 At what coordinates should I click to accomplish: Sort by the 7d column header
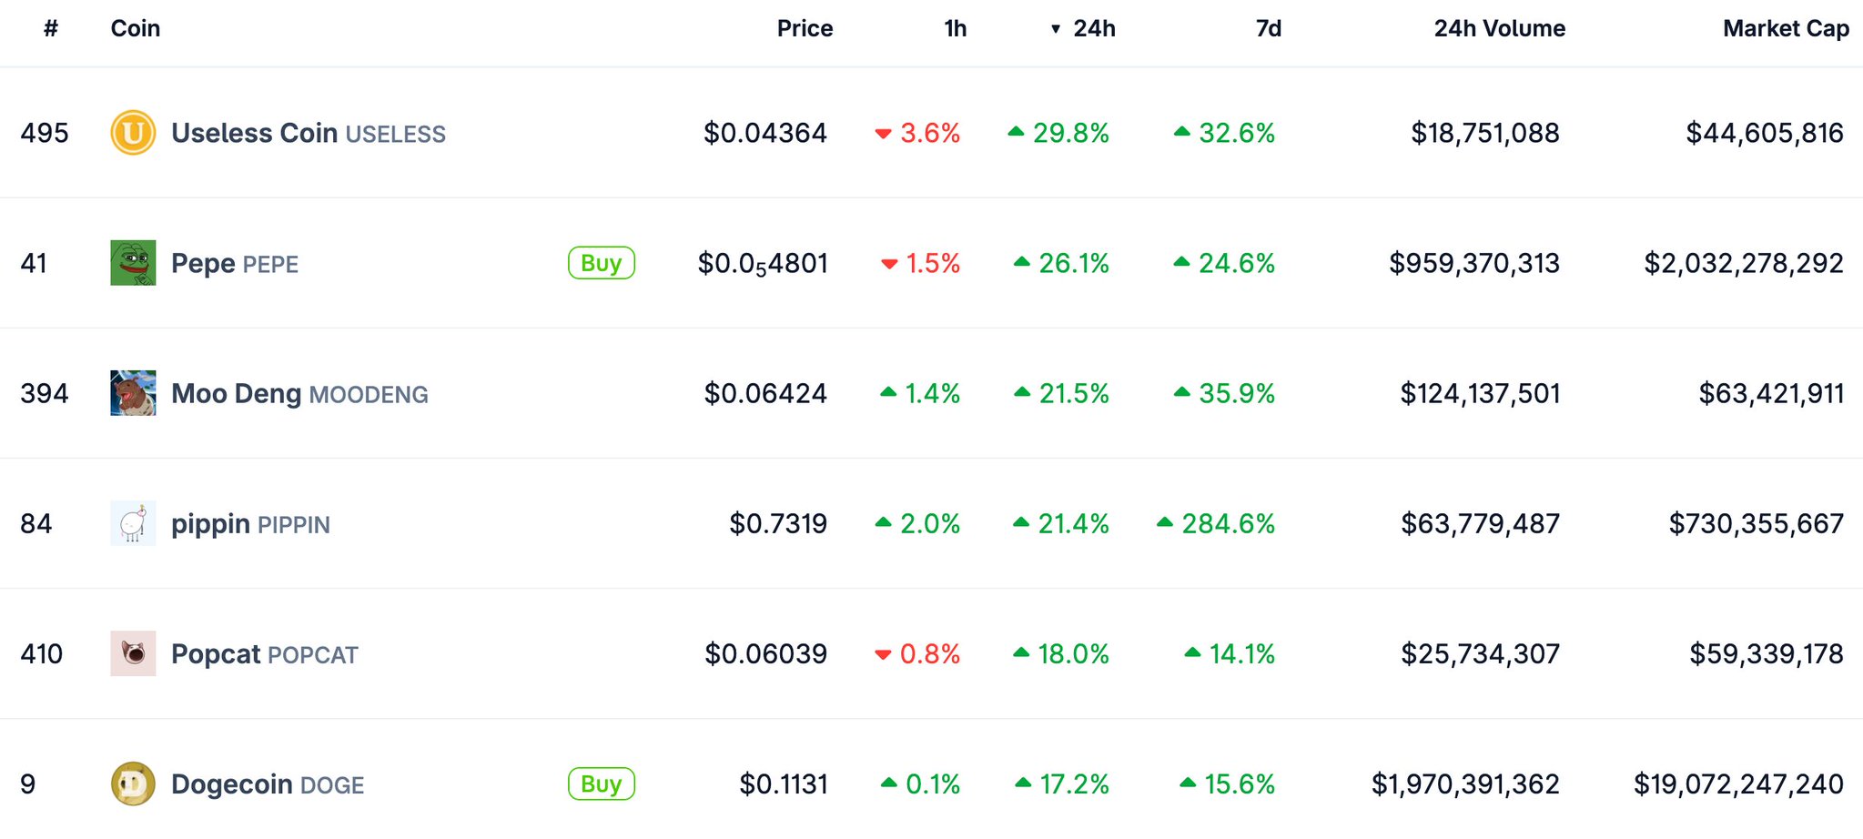[1268, 29]
